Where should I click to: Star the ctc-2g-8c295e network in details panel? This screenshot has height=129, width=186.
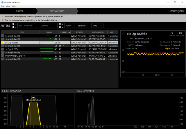pyautogui.click(x=124, y=34)
